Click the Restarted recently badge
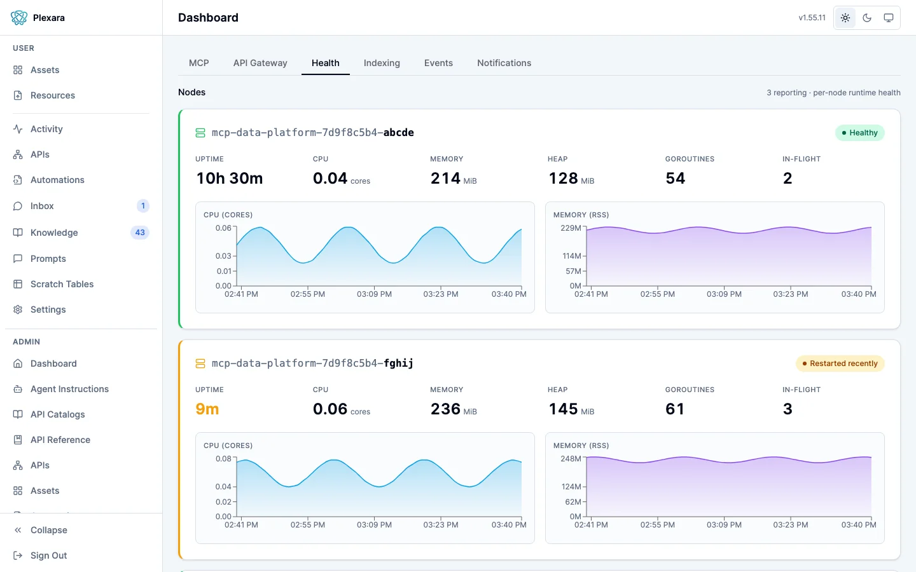The image size is (916, 572). click(840, 364)
